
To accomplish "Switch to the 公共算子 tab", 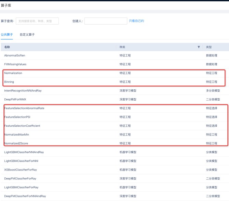I will click(7, 35).
